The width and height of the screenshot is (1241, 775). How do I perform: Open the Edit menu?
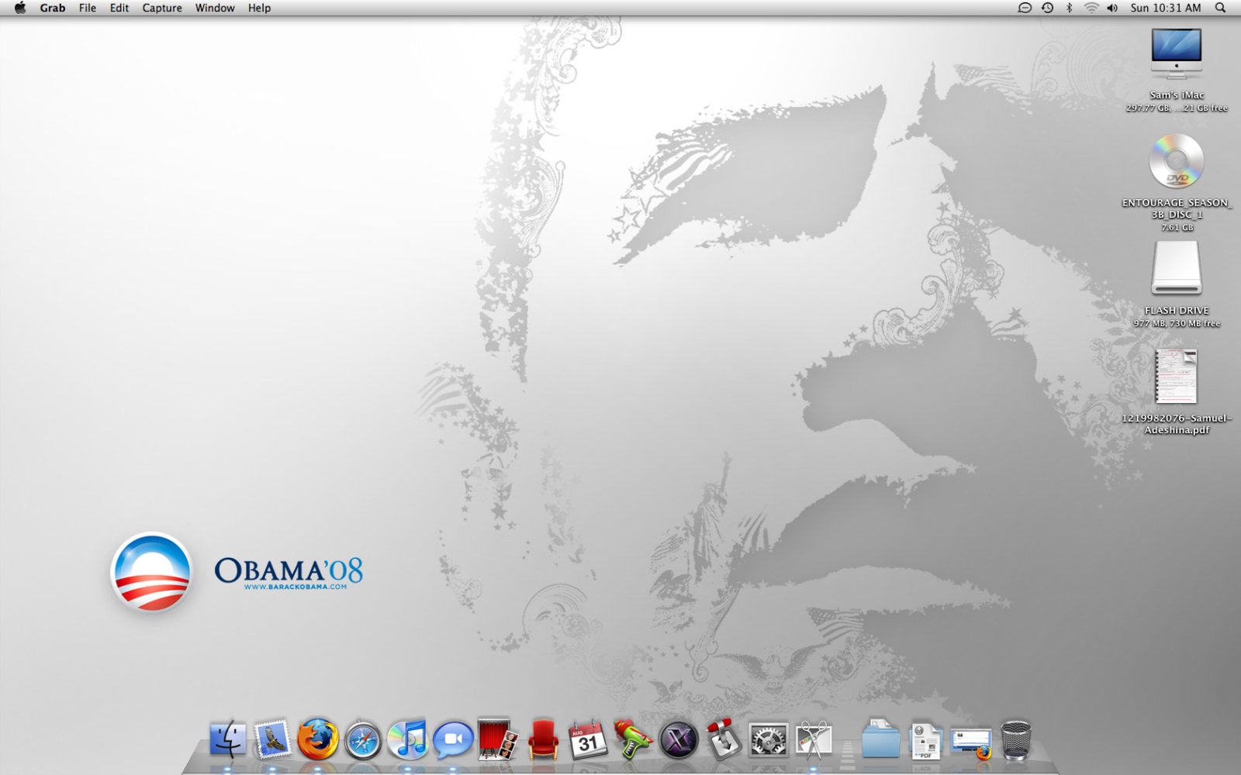tap(119, 8)
